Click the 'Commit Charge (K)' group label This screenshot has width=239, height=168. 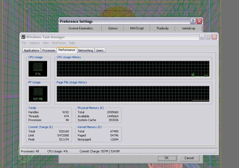tap(40, 127)
